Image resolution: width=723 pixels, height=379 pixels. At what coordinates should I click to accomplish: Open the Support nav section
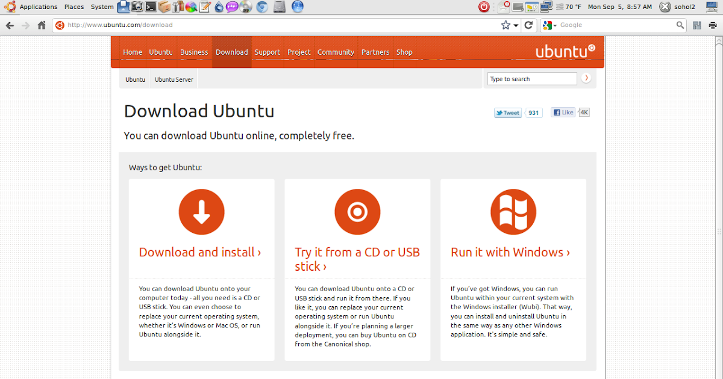click(267, 52)
